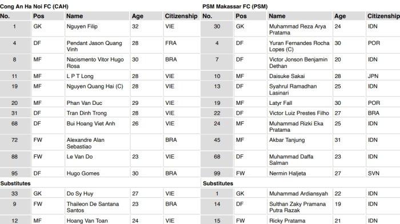Select the Latyr Fall name cell
Viewport: 400px width, 224px height.
coord(299,103)
